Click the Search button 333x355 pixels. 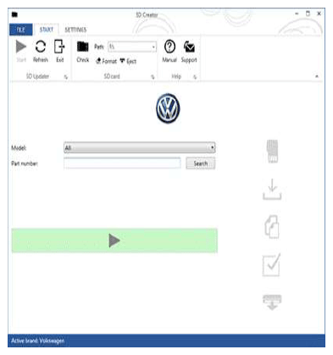click(x=201, y=164)
